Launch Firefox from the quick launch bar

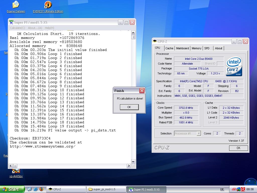pyautogui.click(x=41, y=189)
